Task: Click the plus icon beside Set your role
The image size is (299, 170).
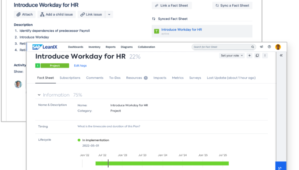Action: [250, 55]
